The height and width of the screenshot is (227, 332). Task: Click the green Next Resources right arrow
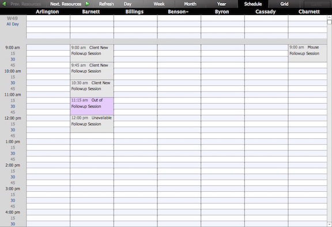coord(88,4)
